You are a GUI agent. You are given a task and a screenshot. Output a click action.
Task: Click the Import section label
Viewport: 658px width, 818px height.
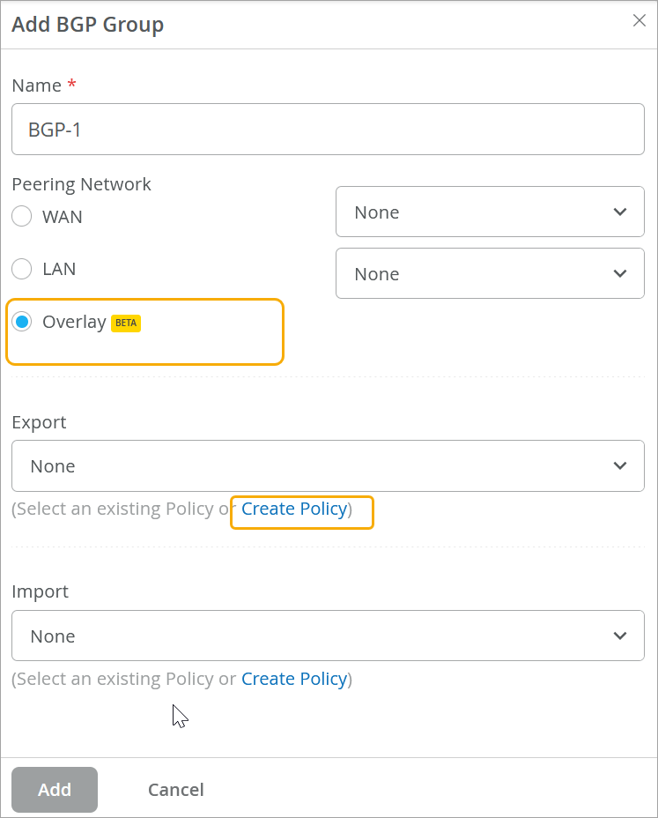(x=40, y=591)
